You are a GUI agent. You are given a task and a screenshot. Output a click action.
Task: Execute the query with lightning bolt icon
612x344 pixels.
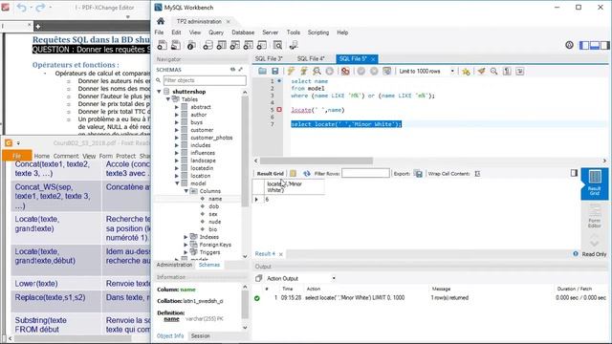pyautogui.click(x=291, y=71)
